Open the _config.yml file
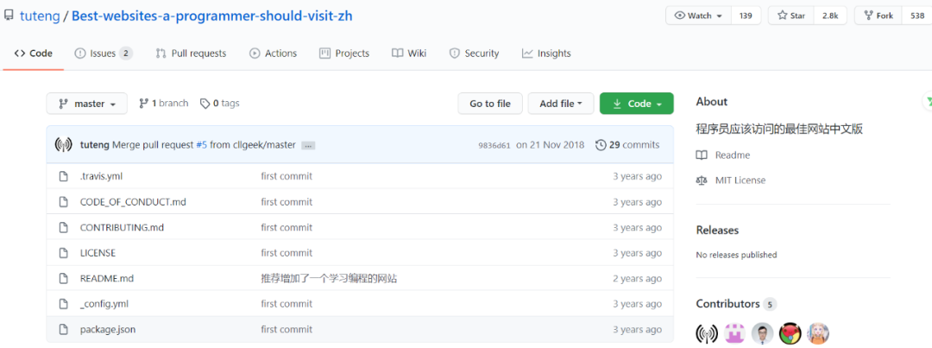932x348 pixels. point(104,304)
